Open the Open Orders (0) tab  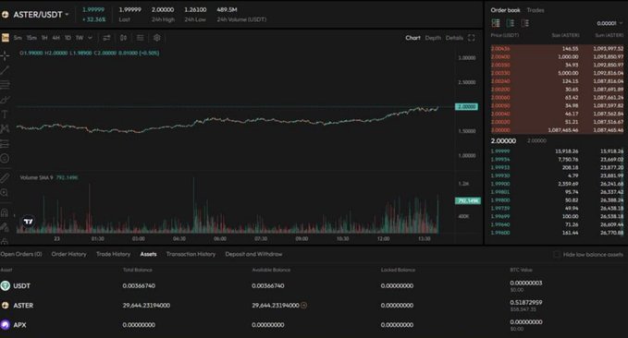tap(21, 254)
